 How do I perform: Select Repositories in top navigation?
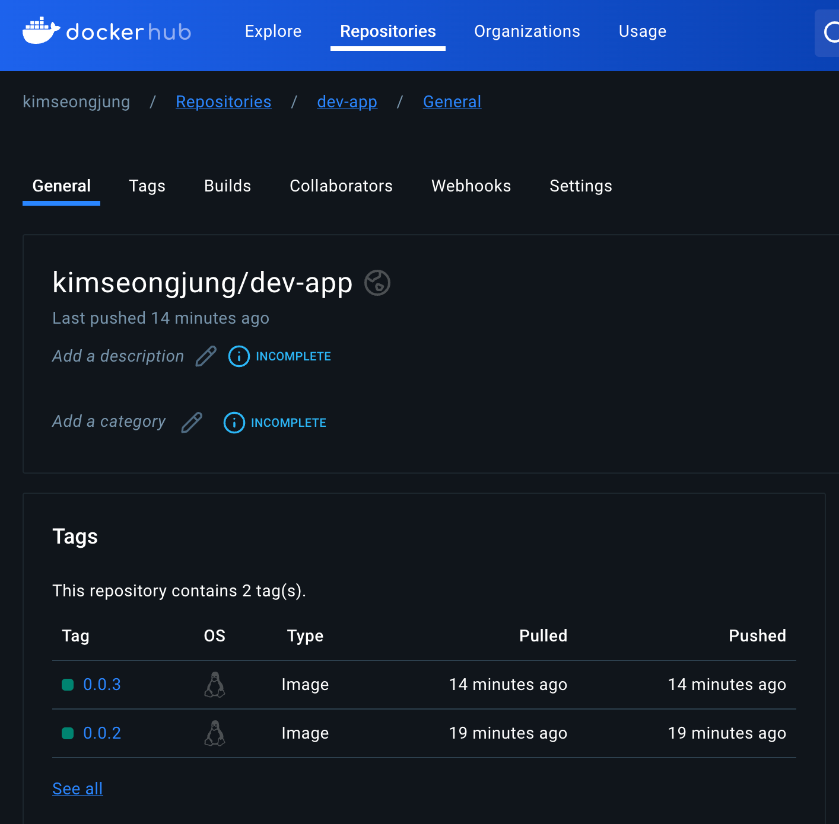388,31
